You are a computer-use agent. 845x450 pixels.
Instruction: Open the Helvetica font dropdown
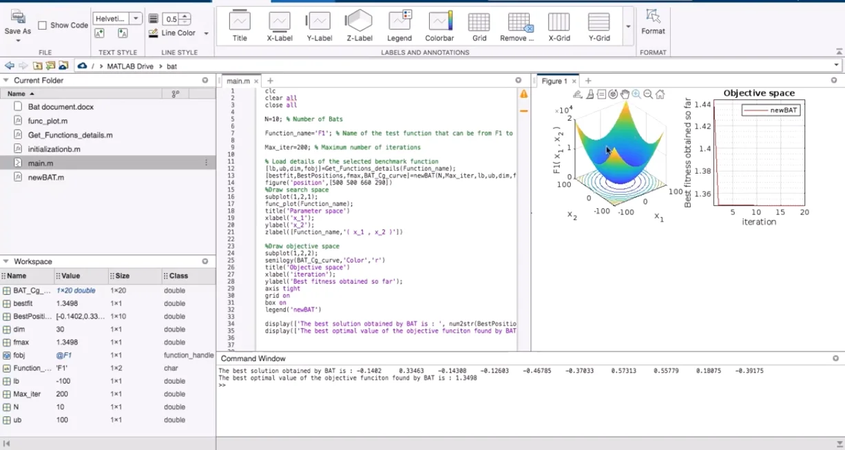[x=136, y=19]
